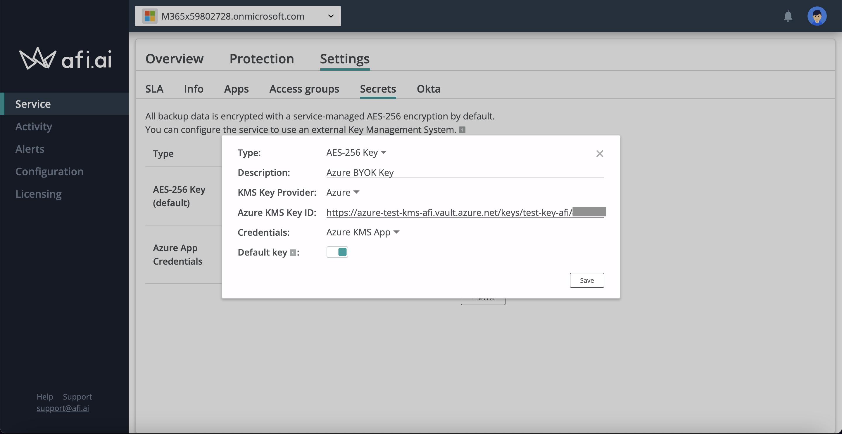Image resolution: width=842 pixels, height=434 pixels.
Task: Go to Activity in the sidebar
Action: point(64,126)
